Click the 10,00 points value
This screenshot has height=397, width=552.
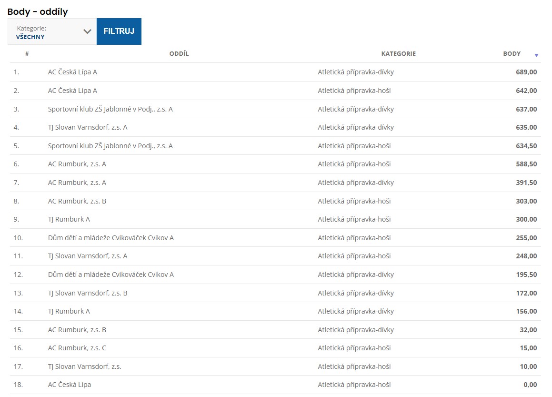tap(528, 366)
